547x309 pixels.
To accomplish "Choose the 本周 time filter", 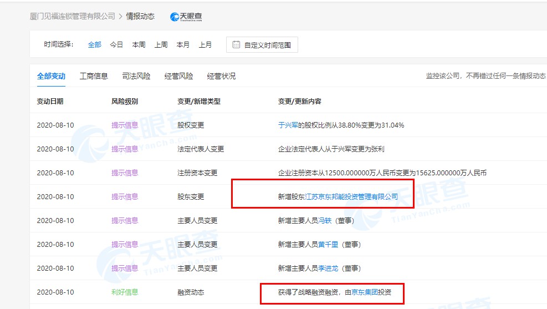I will click(139, 45).
